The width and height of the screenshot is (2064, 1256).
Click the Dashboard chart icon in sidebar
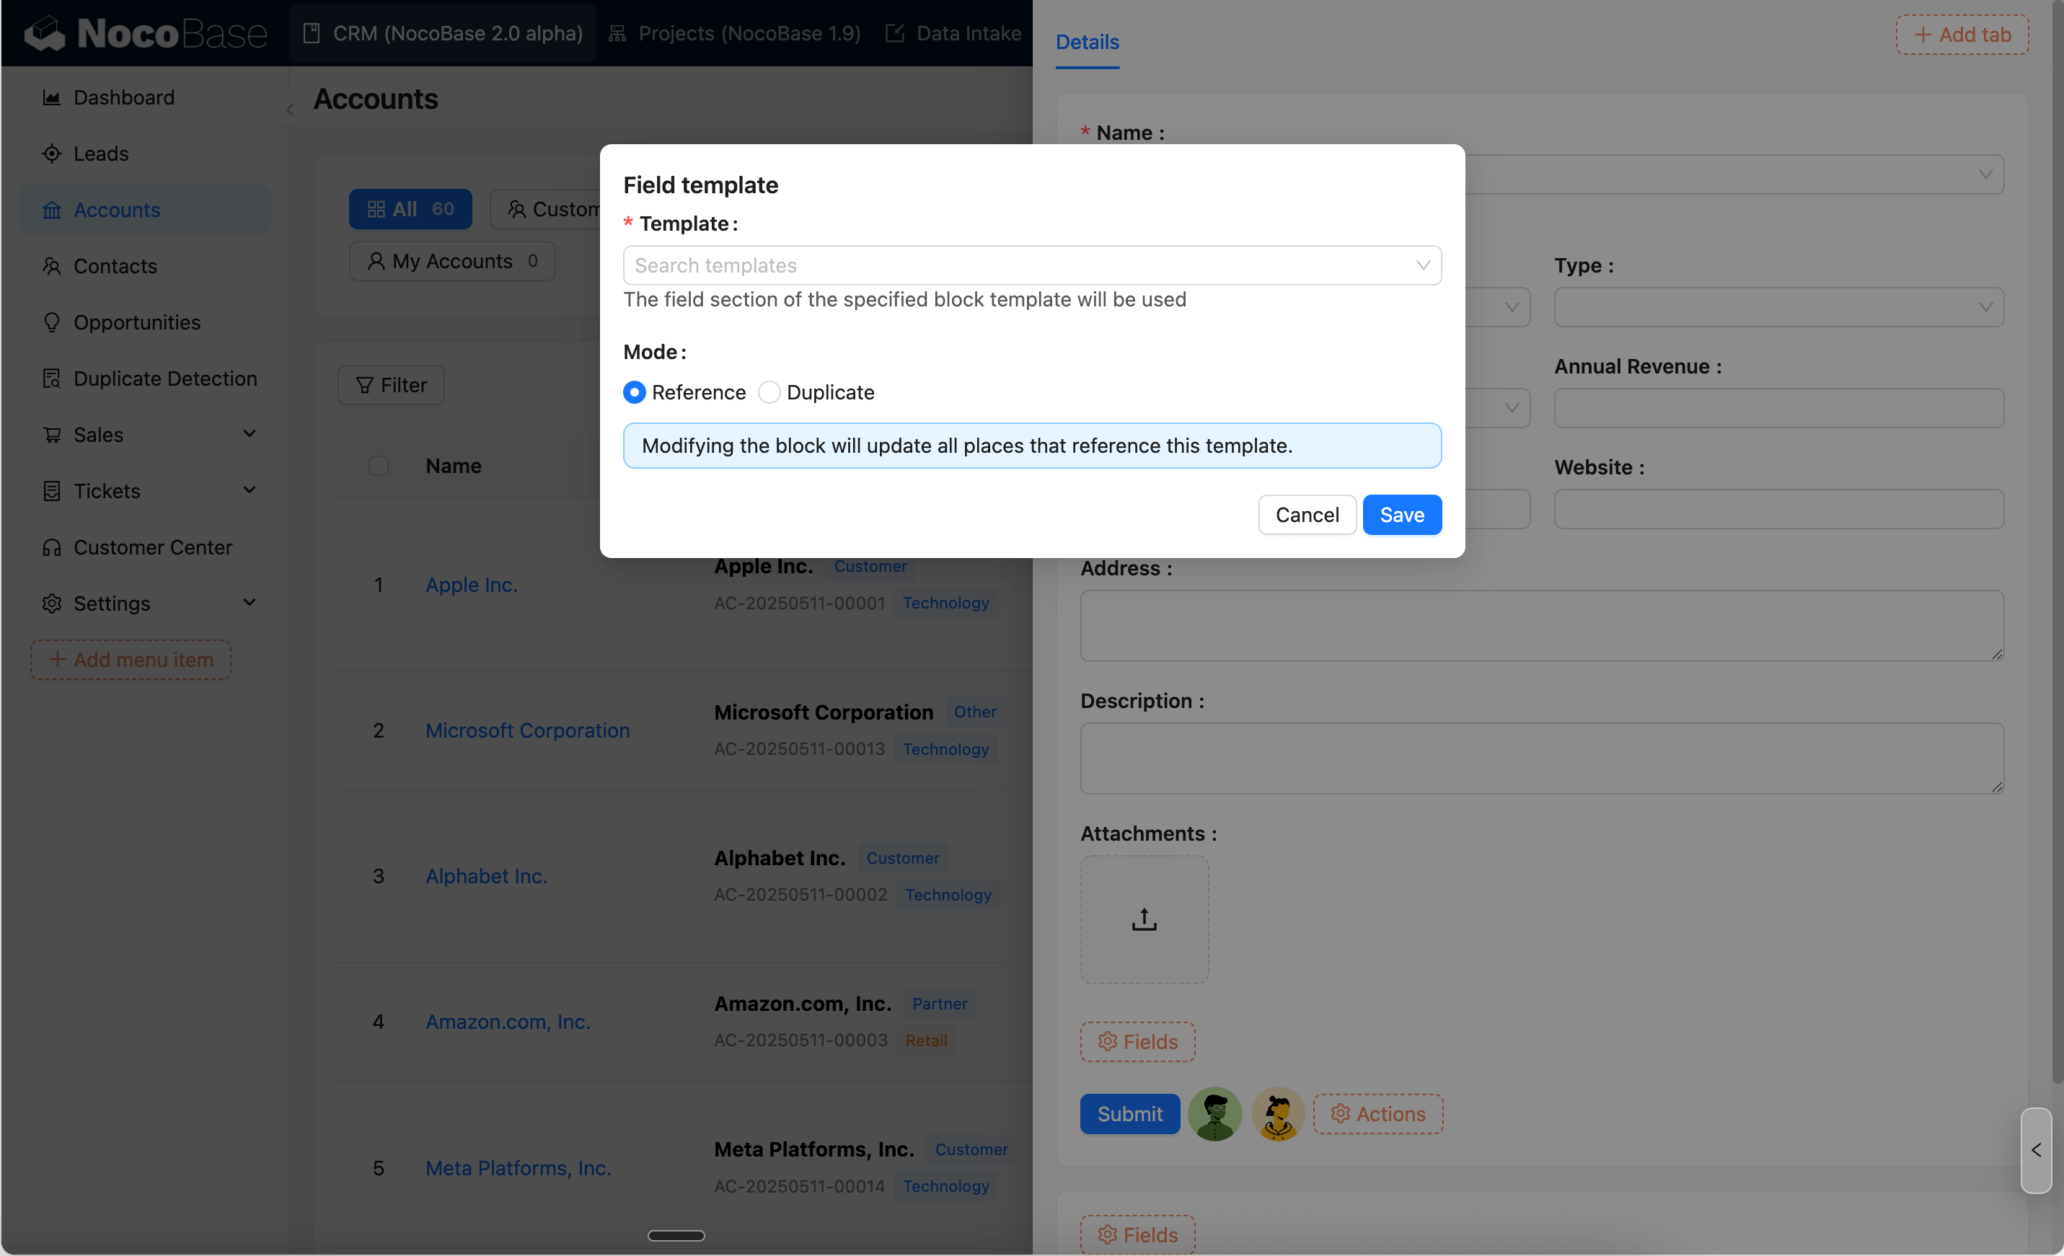52,98
